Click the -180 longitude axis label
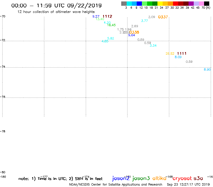The width and height of the screenshot is (213, 187). click(3, 177)
